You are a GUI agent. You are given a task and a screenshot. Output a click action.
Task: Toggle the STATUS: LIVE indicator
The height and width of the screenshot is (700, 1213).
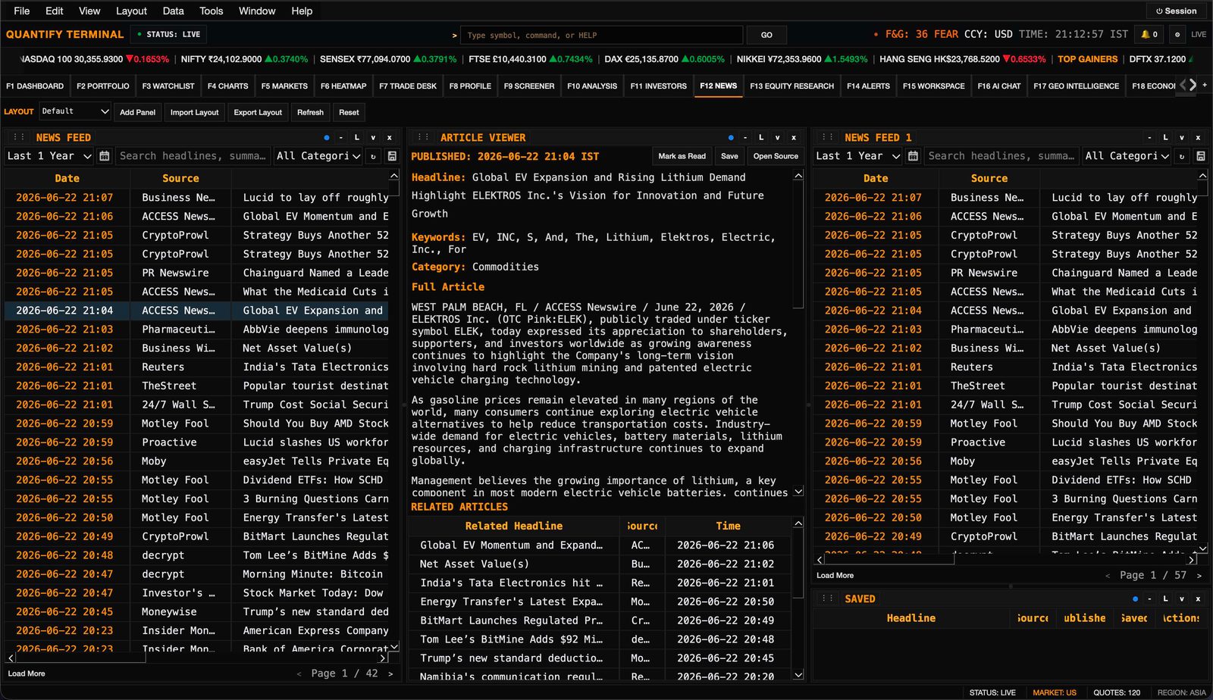[169, 34]
